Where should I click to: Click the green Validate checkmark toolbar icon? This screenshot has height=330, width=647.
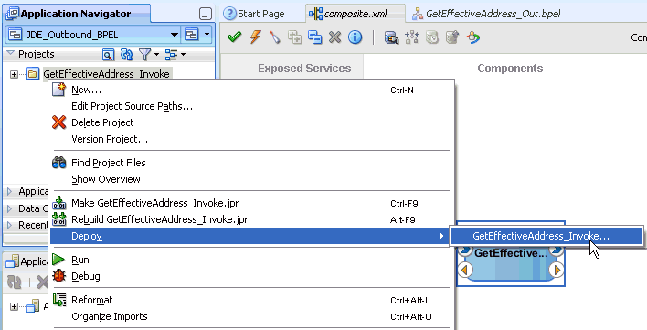pyautogui.click(x=234, y=37)
